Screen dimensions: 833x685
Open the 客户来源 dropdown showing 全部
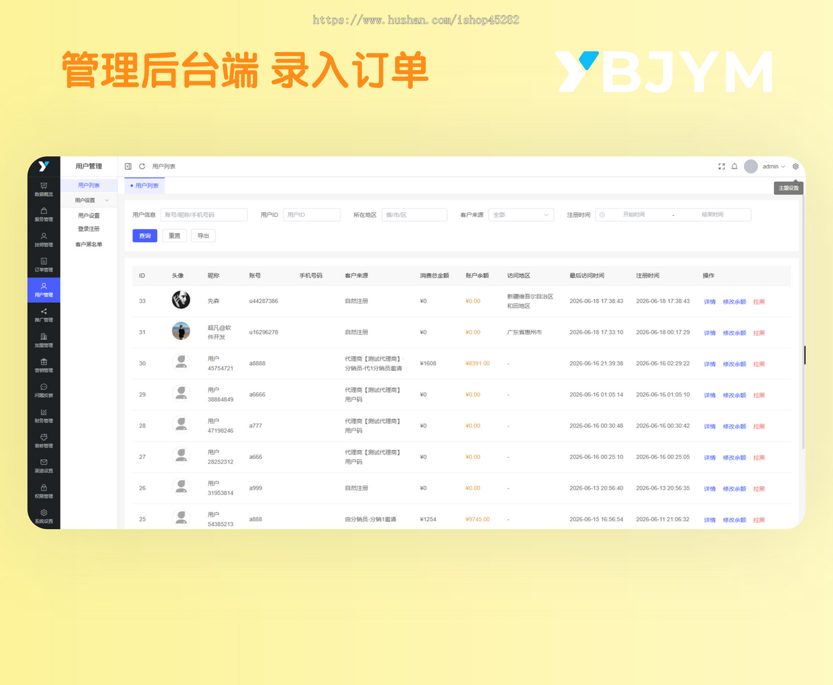521,215
